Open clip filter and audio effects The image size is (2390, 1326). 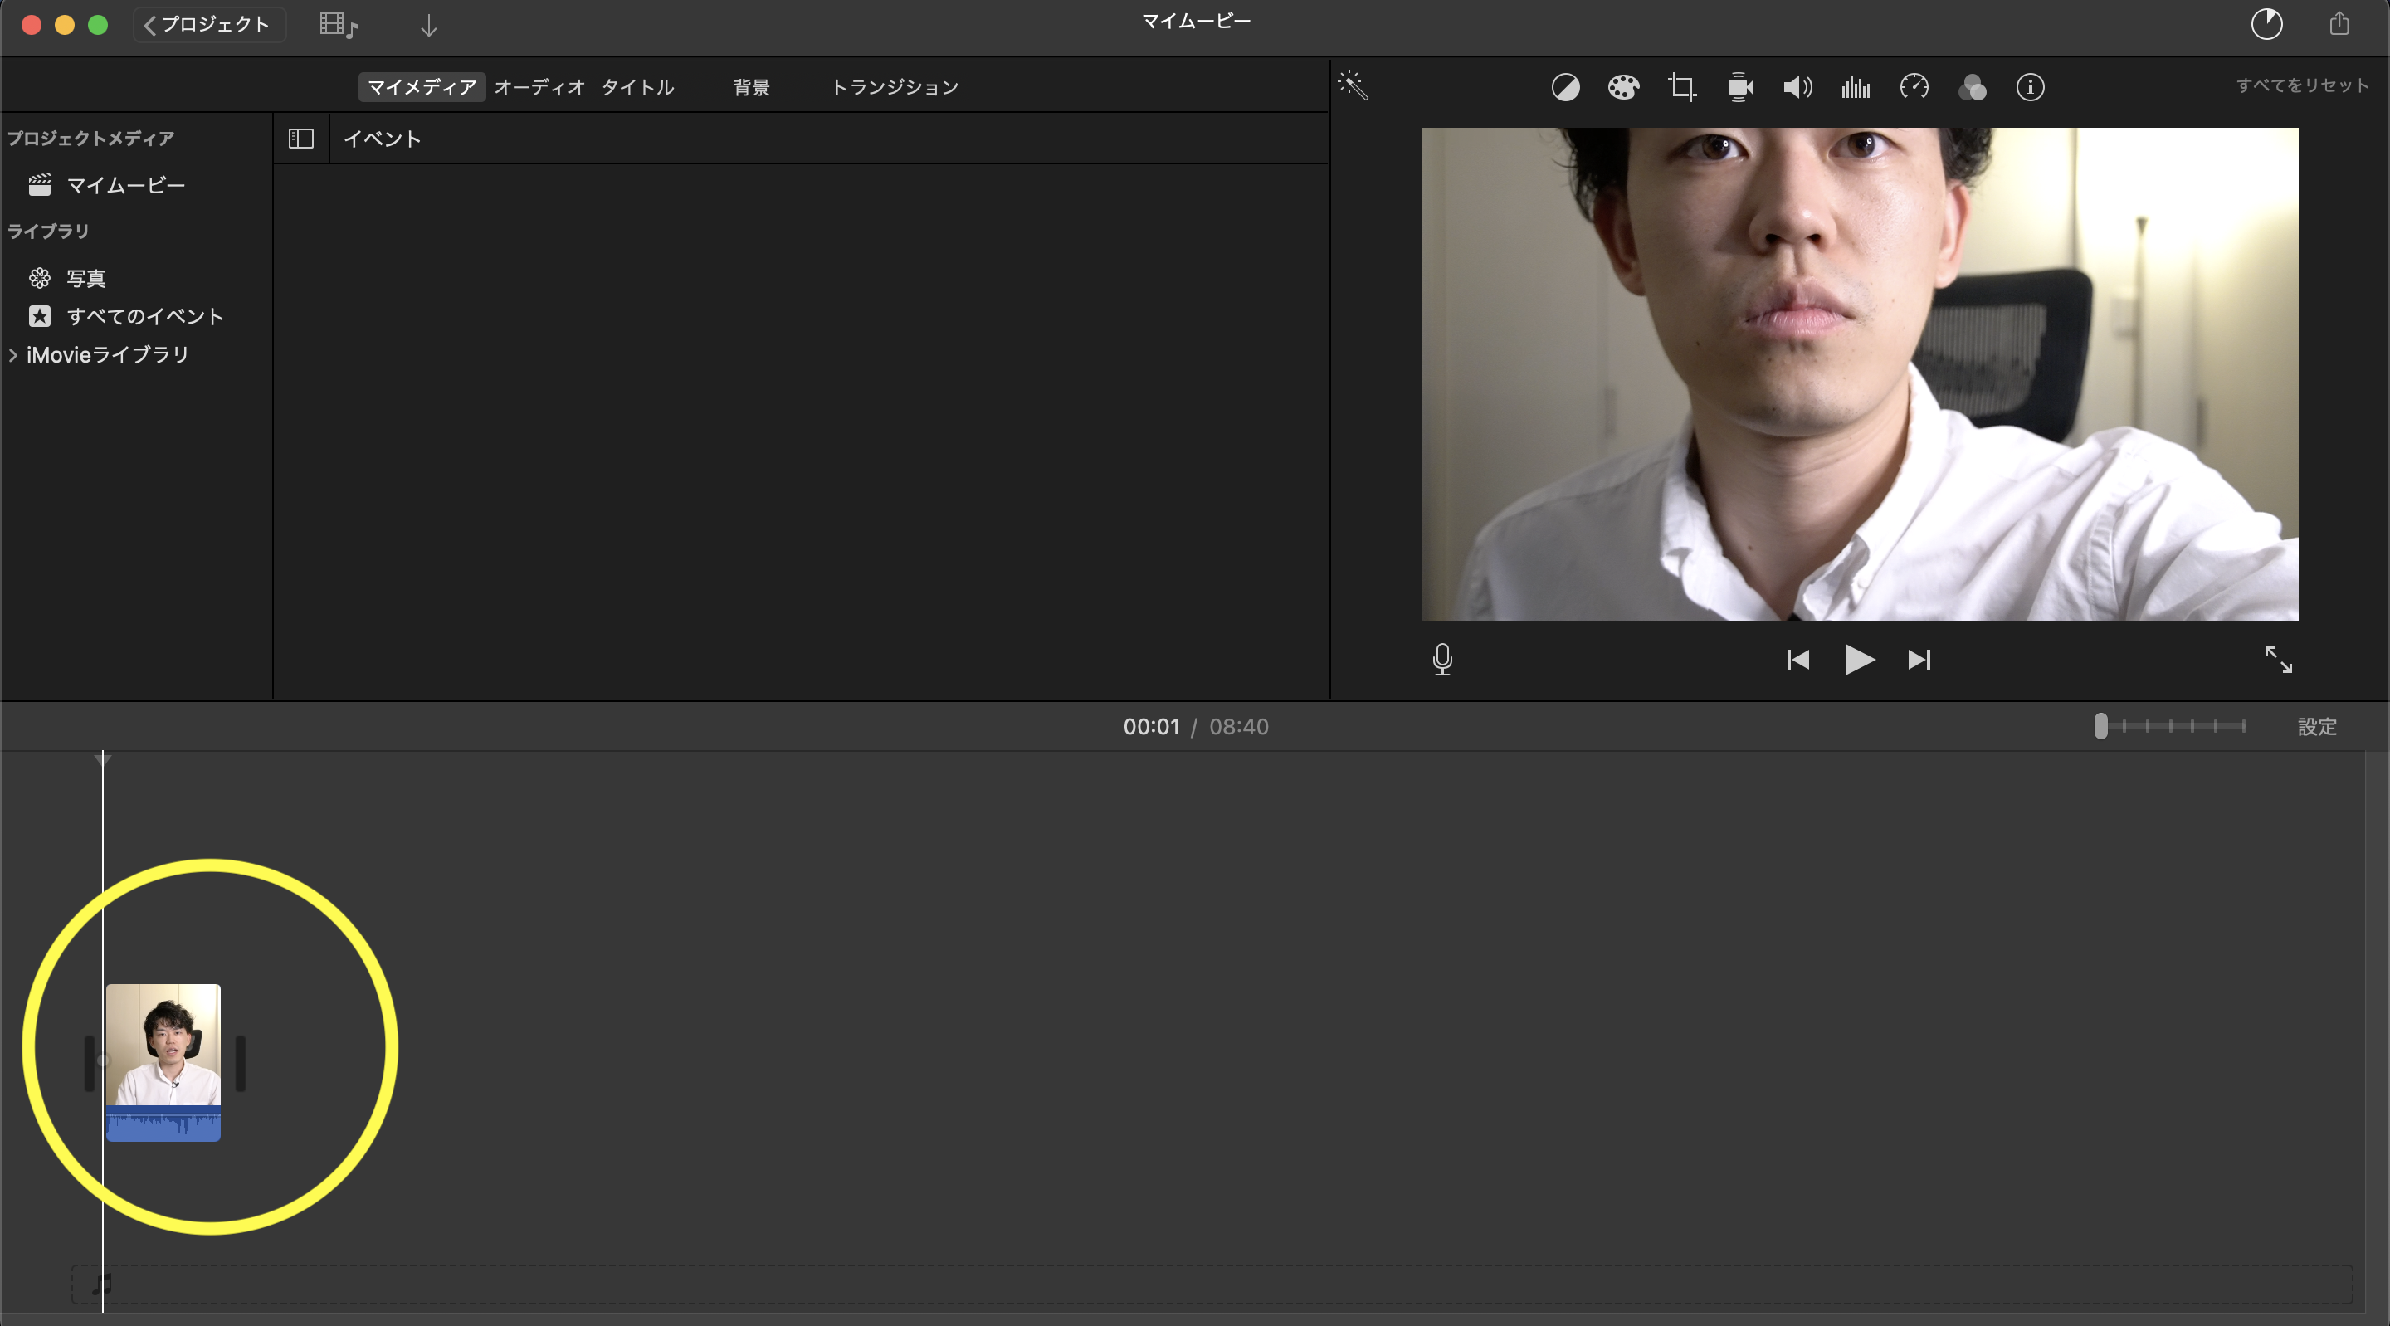(x=1972, y=87)
